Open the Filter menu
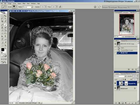Screen dimensions: 140x105 [x=24, y=3]
